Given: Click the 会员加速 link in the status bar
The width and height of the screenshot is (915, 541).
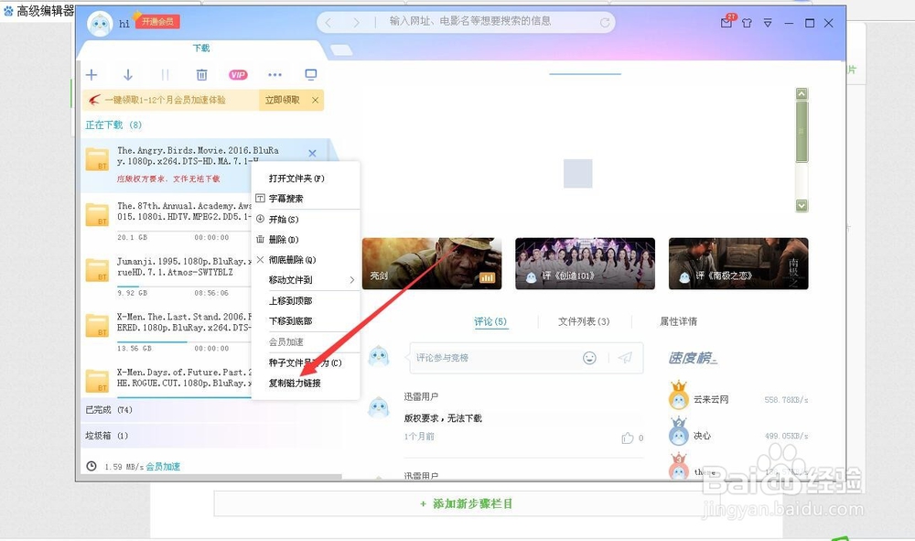Looking at the screenshot, I should 163,466.
